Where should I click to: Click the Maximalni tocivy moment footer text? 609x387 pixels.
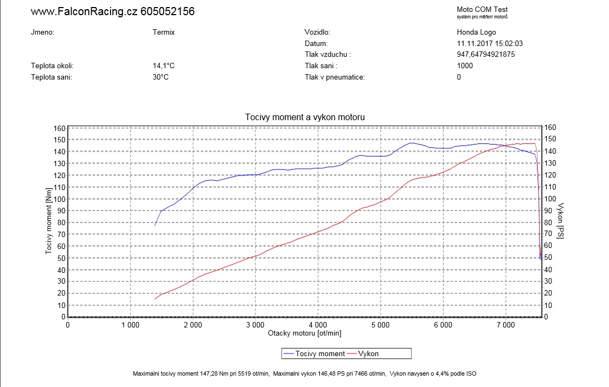pyautogui.click(x=304, y=374)
